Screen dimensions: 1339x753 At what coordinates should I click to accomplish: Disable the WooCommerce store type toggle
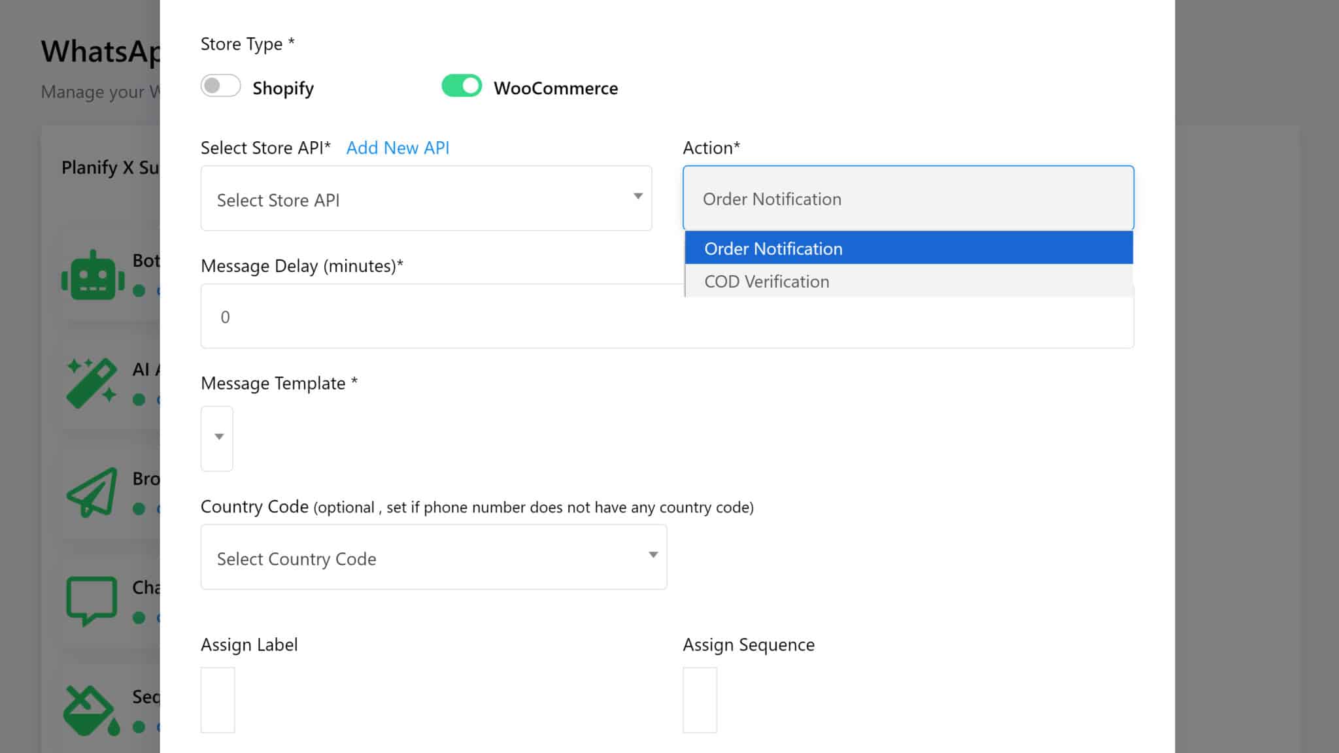coord(462,86)
